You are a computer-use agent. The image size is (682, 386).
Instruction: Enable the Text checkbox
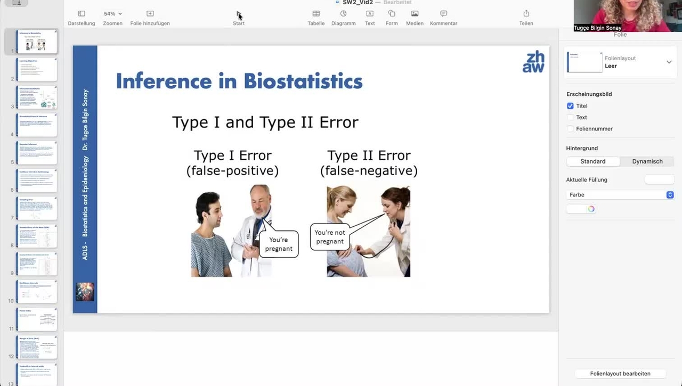(x=570, y=117)
